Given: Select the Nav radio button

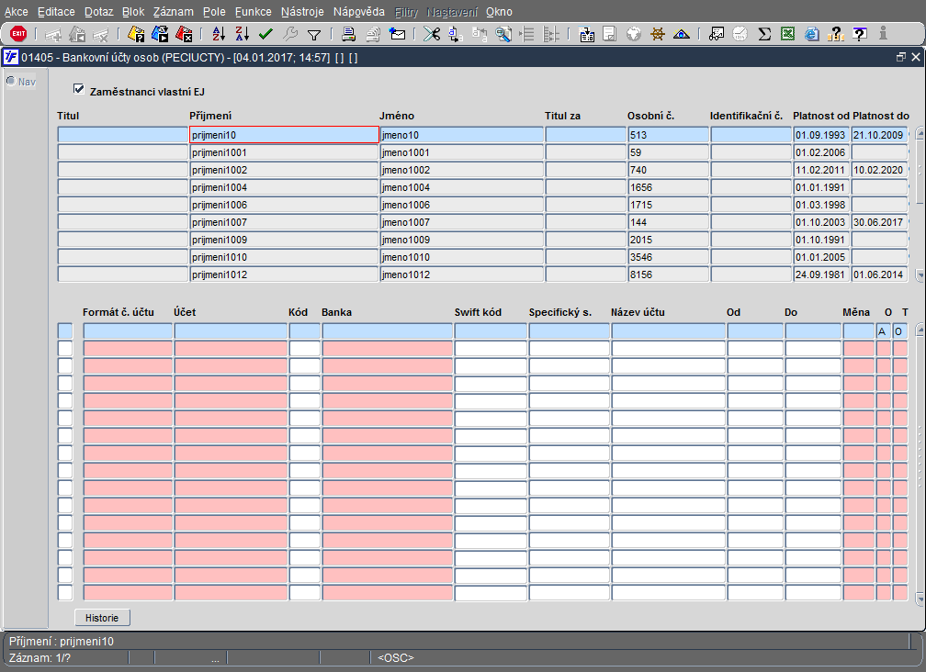Looking at the screenshot, I should click(x=11, y=81).
